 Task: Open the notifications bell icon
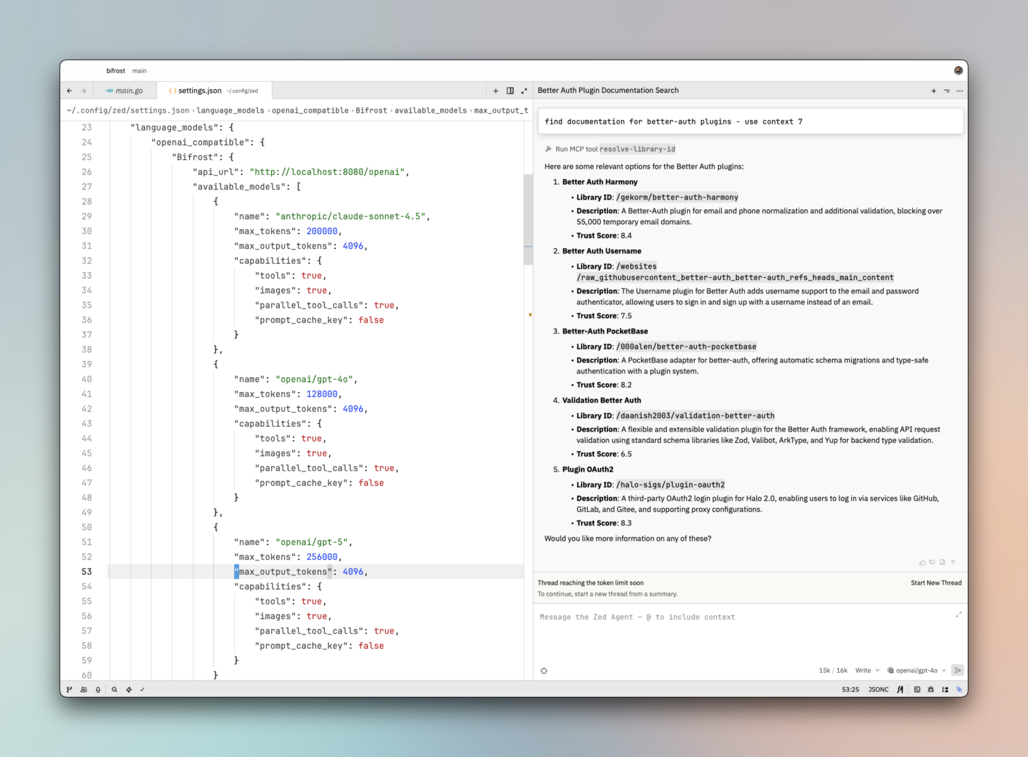tap(98, 689)
